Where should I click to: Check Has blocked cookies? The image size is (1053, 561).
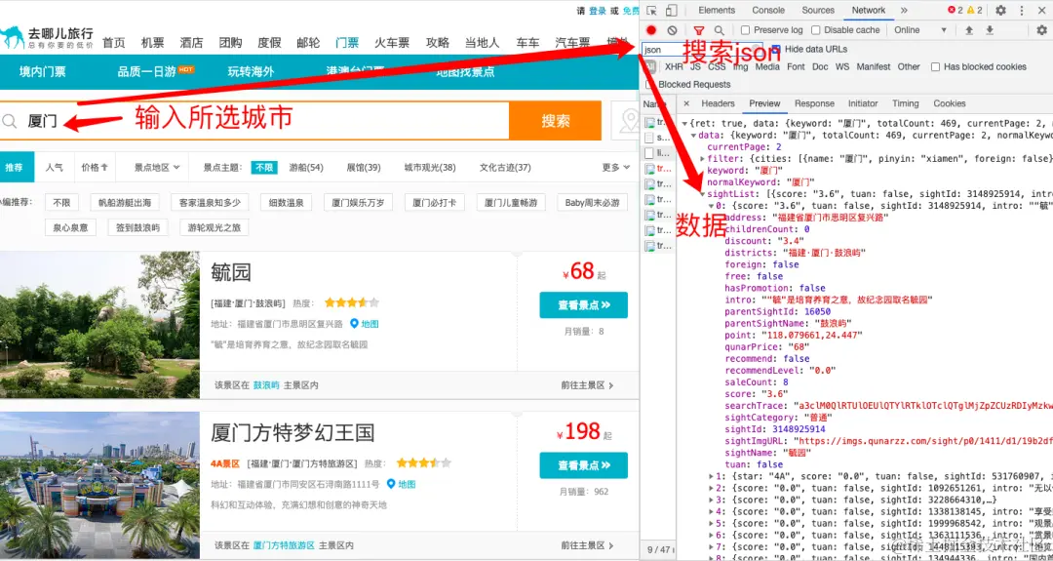click(935, 66)
